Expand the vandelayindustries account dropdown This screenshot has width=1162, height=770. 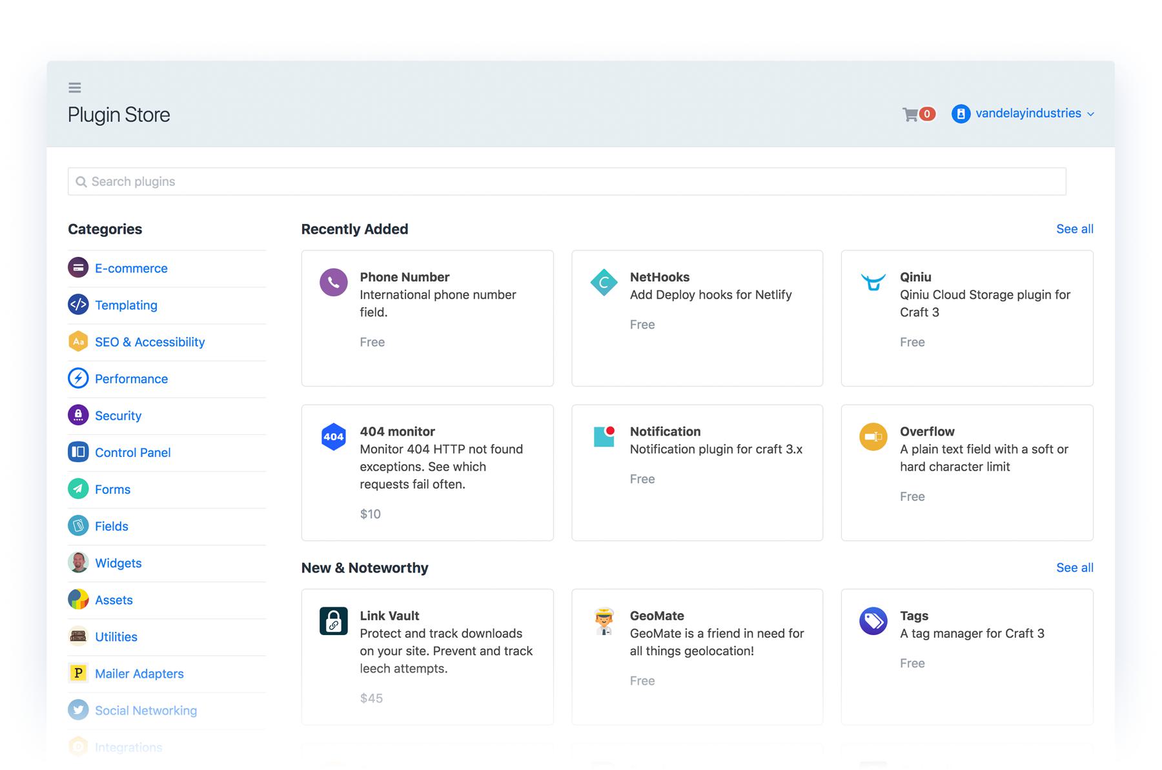pyautogui.click(x=1027, y=114)
